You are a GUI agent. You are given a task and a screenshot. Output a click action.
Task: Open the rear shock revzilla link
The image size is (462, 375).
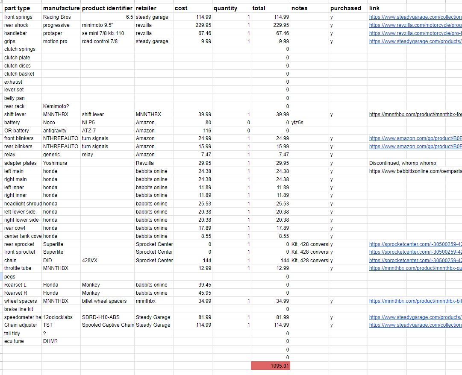click(x=415, y=25)
